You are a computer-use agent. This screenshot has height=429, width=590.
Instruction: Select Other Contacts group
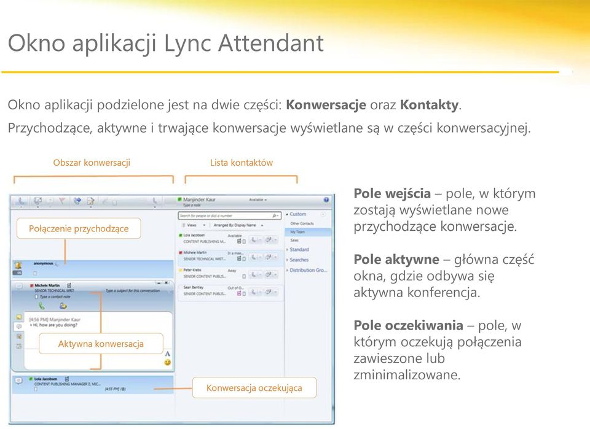[x=302, y=223]
